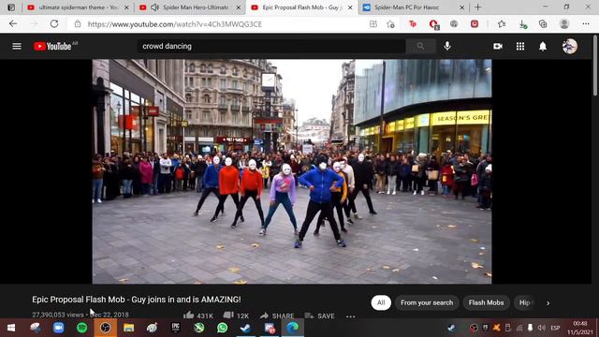This screenshot has width=599, height=337.
Task: Open the YouTube apps grid icon
Action: point(520,46)
